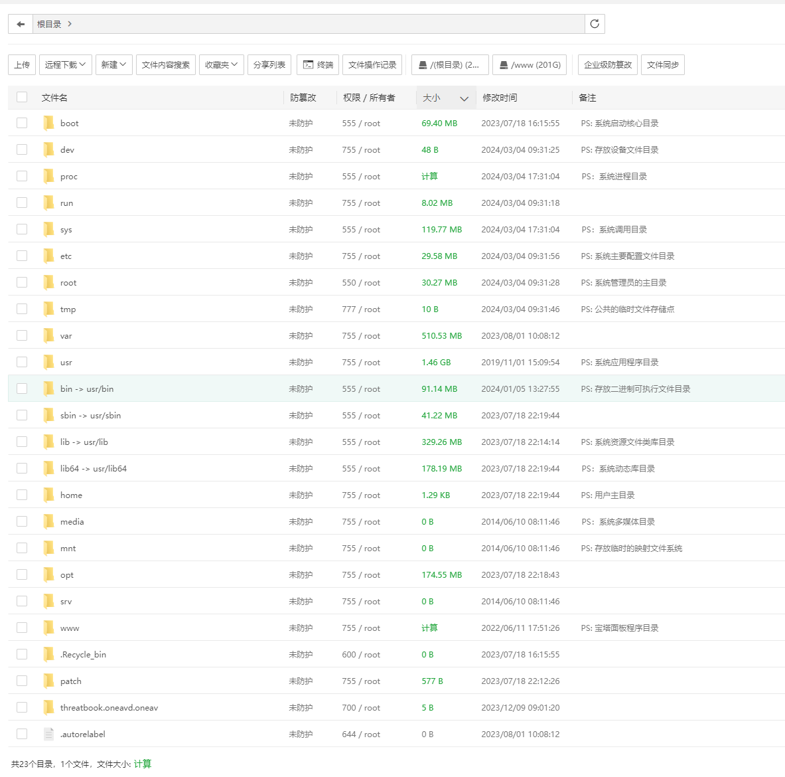Open the 远程下载 dropdown

coord(66,64)
